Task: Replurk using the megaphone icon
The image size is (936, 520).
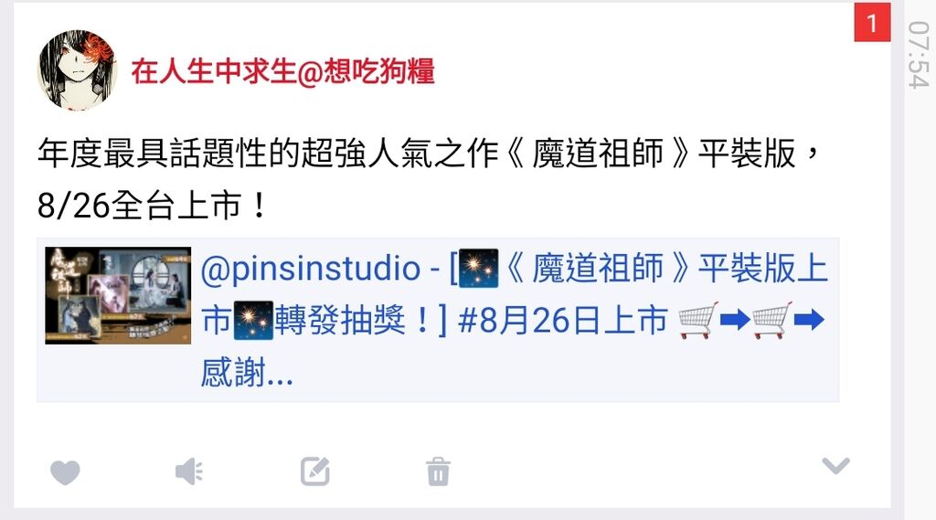Action: click(x=189, y=472)
